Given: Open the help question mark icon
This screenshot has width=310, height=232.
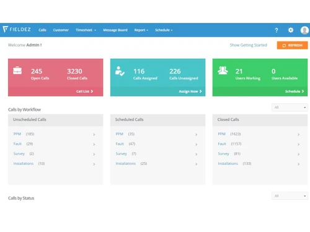Looking at the screenshot, I should 277,30.
